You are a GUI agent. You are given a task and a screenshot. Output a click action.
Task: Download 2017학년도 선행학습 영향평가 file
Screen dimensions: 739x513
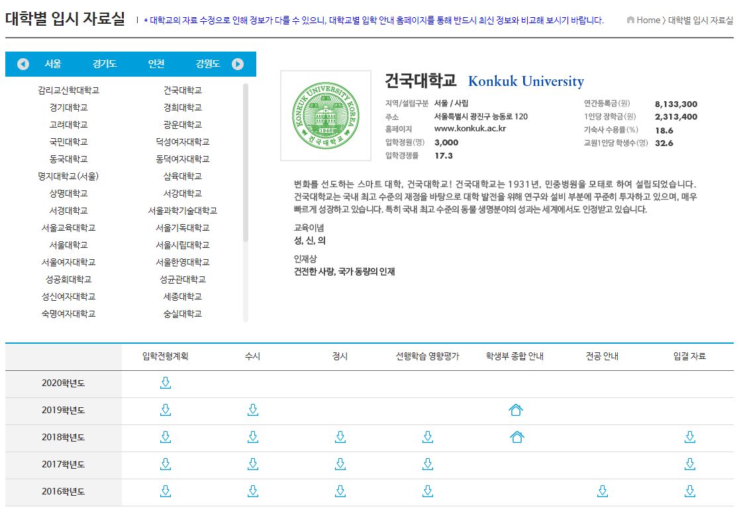(x=428, y=465)
